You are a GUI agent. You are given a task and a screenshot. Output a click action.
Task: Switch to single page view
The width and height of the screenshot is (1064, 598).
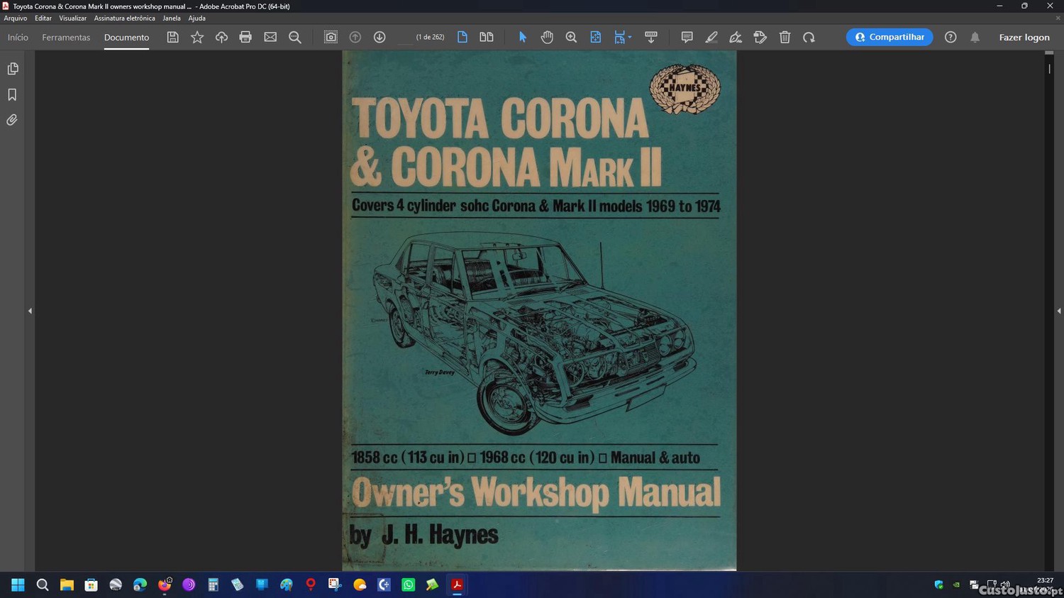[462, 37]
